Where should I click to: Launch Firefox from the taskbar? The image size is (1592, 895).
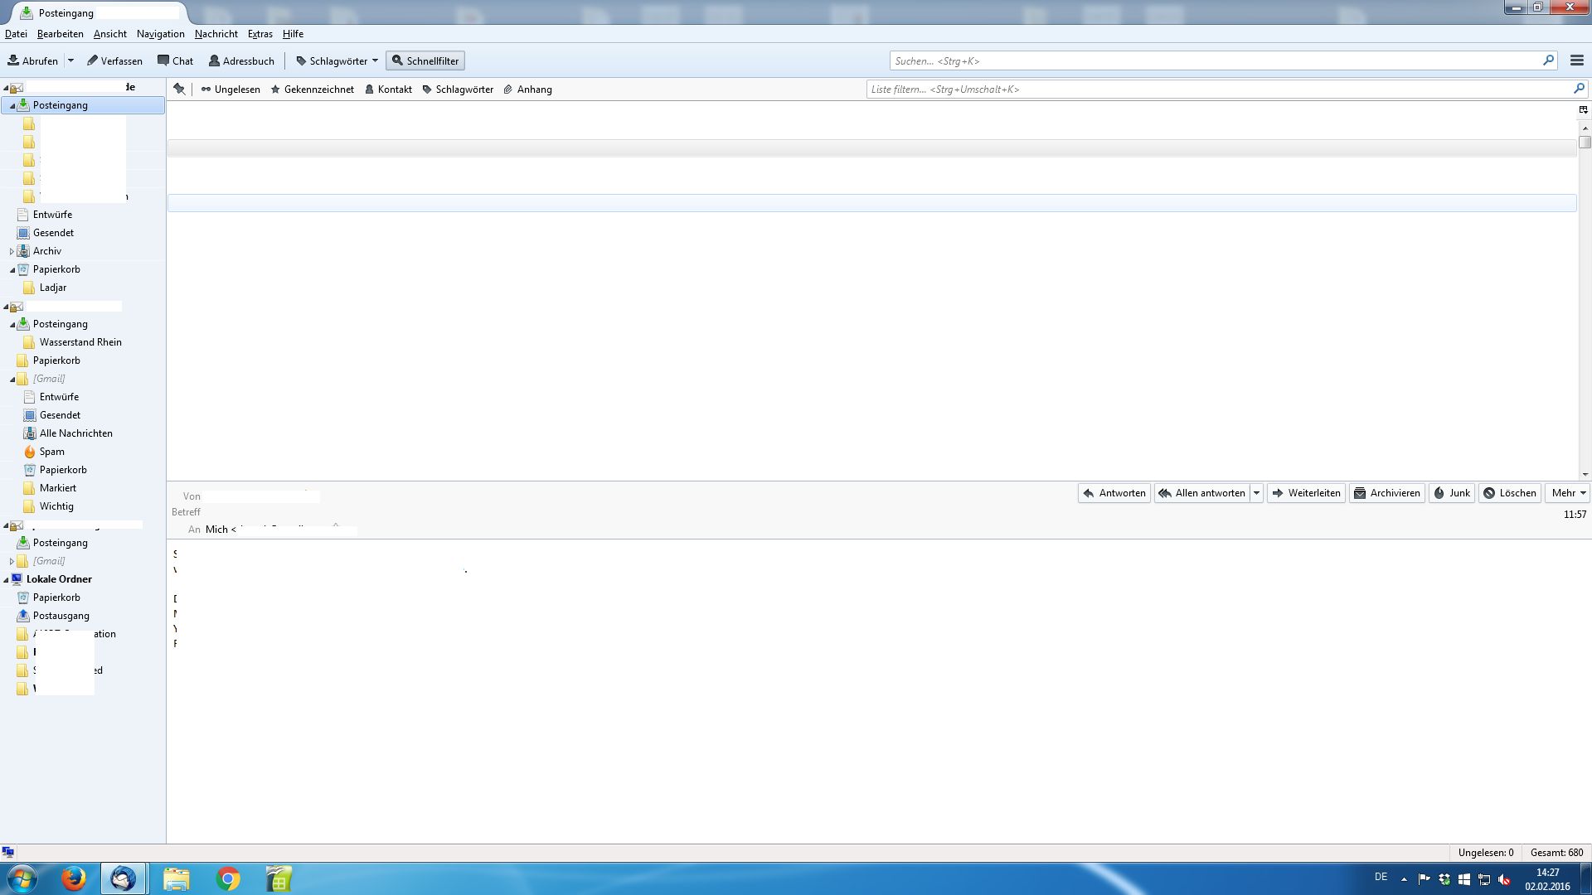click(74, 878)
